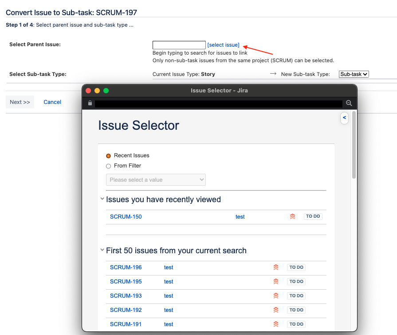Click the blue back chevron in the Issue Selector

344,118
